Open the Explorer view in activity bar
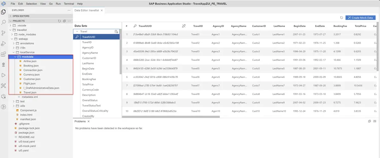This screenshot has height=158, width=380. coord(4,12)
